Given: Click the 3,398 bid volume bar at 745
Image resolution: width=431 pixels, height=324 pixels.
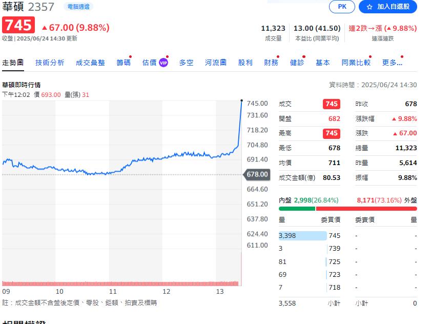Looking at the screenshot, I should [303, 236].
